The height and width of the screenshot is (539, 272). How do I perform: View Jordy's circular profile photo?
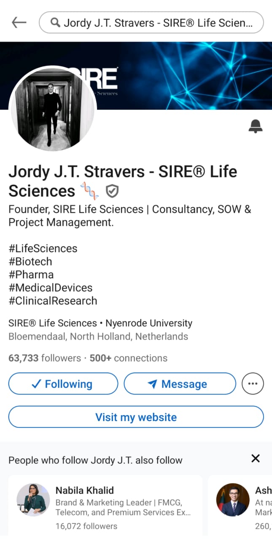[53, 109]
